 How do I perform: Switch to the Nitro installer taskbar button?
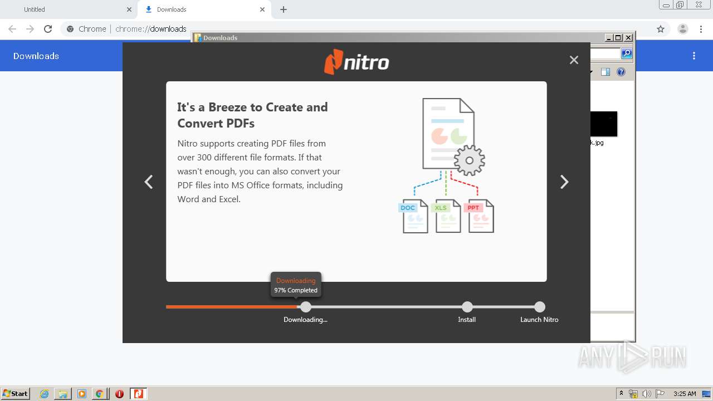coord(138,394)
